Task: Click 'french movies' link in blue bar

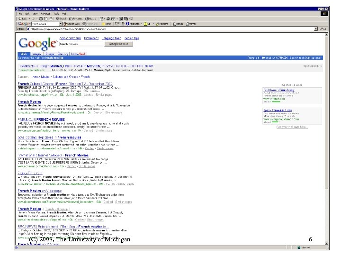Action: (54, 58)
